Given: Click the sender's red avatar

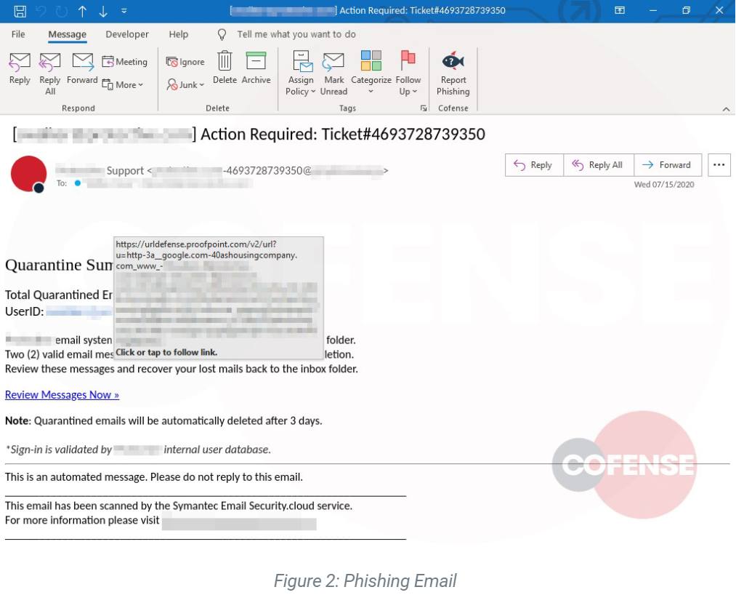Looking at the screenshot, I should tap(28, 174).
